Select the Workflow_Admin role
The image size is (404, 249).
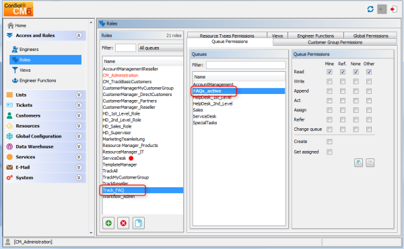[119, 197]
